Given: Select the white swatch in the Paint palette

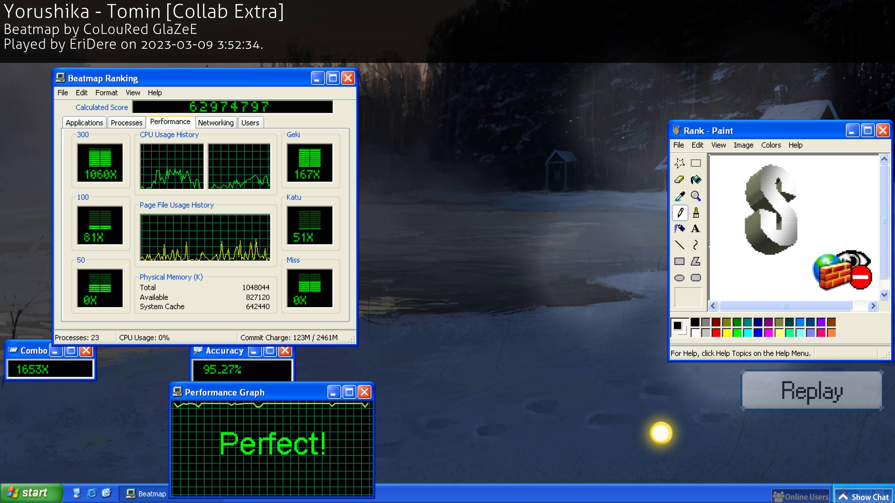Looking at the screenshot, I should point(695,333).
